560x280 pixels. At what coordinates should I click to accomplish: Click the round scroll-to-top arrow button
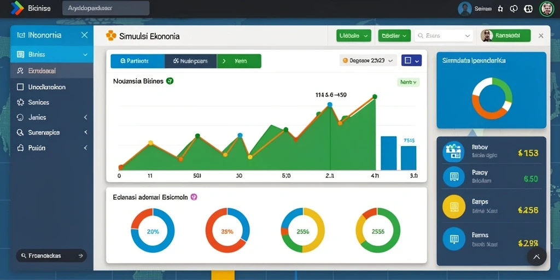[x=536, y=256]
